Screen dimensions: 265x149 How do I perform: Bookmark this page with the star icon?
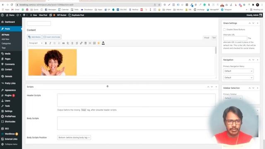pos(159,5)
